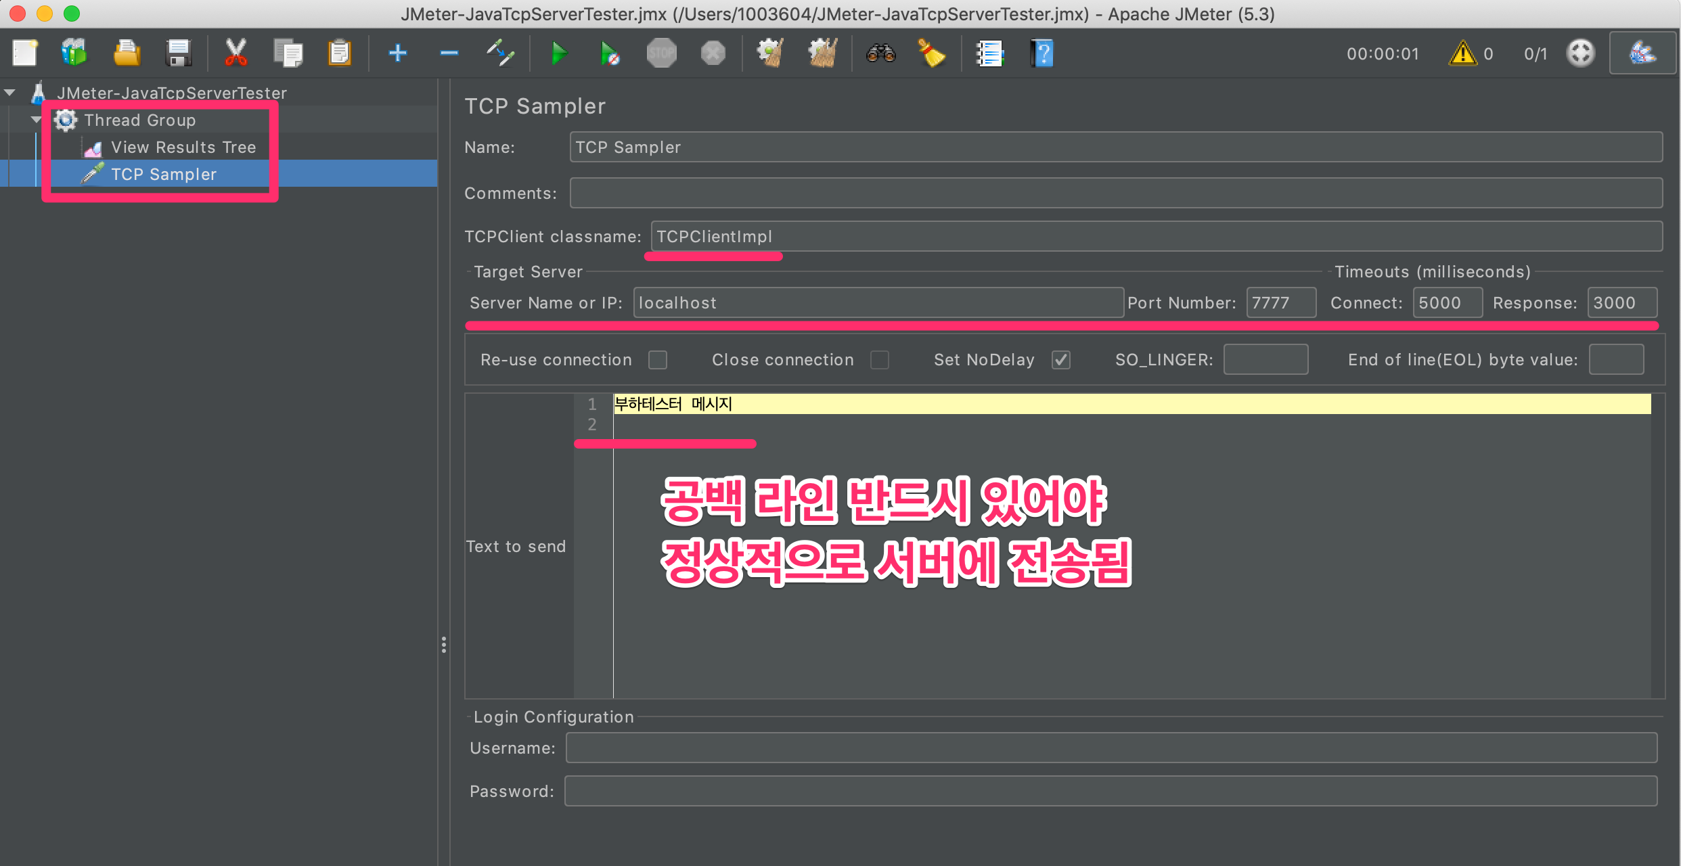Select Thread Group in the tree
The width and height of the screenshot is (1681, 866).
click(x=139, y=120)
